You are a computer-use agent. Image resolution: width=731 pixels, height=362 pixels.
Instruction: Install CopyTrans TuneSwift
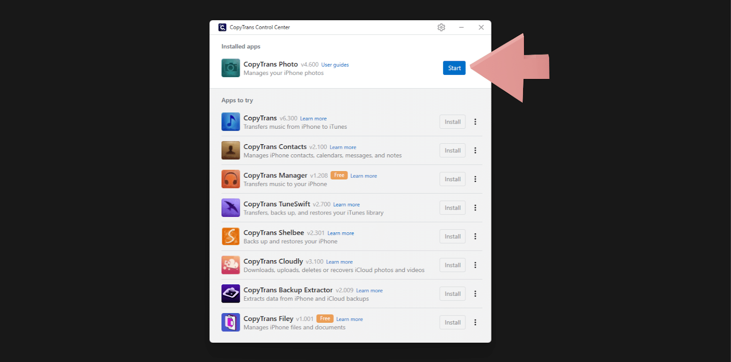[452, 208]
